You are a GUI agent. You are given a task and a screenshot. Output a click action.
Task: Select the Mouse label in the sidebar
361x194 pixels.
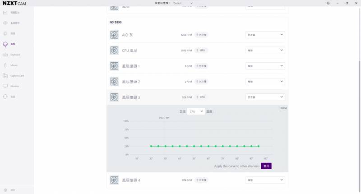click(14, 65)
